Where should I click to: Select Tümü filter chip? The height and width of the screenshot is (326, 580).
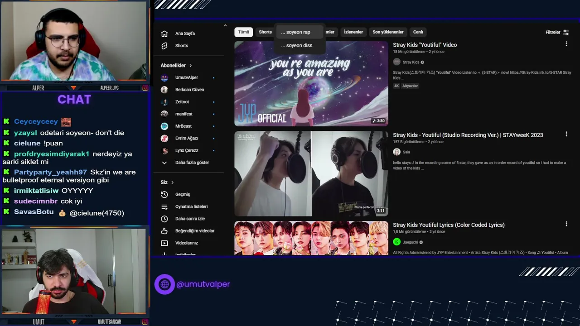244,32
